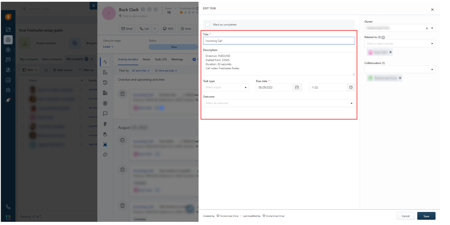Click the Cancel button
This screenshot has width=450, height=225.
click(x=406, y=216)
